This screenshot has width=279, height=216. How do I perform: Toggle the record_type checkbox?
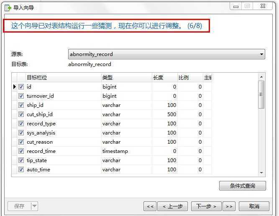click(x=21, y=124)
